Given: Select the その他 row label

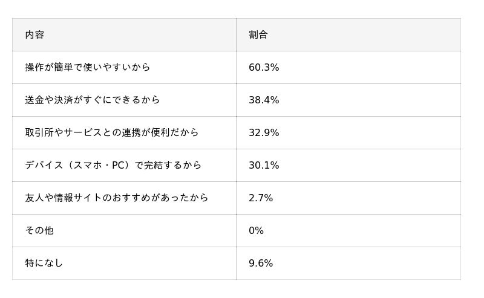Looking at the screenshot, I should [x=39, y=231].
